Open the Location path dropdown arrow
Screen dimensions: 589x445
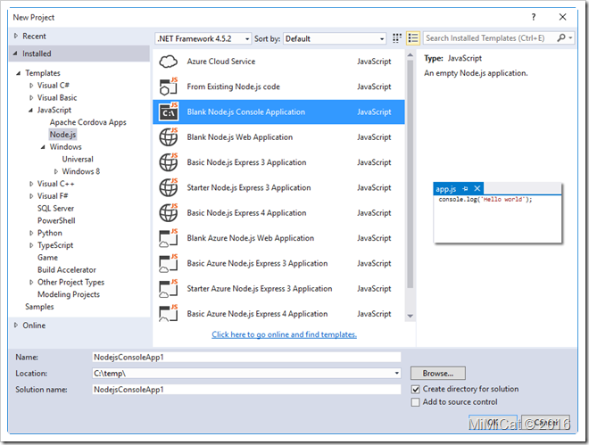click(x=396, y=374)
